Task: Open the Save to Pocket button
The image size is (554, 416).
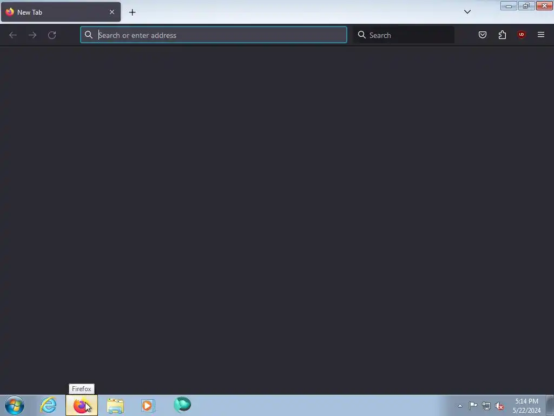Action: pyautogui.click(x=482, y=35)
